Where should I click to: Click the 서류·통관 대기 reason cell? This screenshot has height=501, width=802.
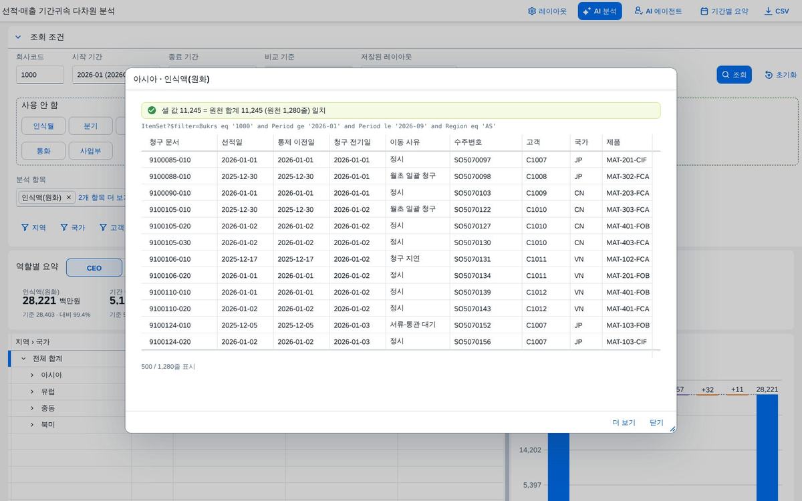pyautogui.click(x=412, y=325)
